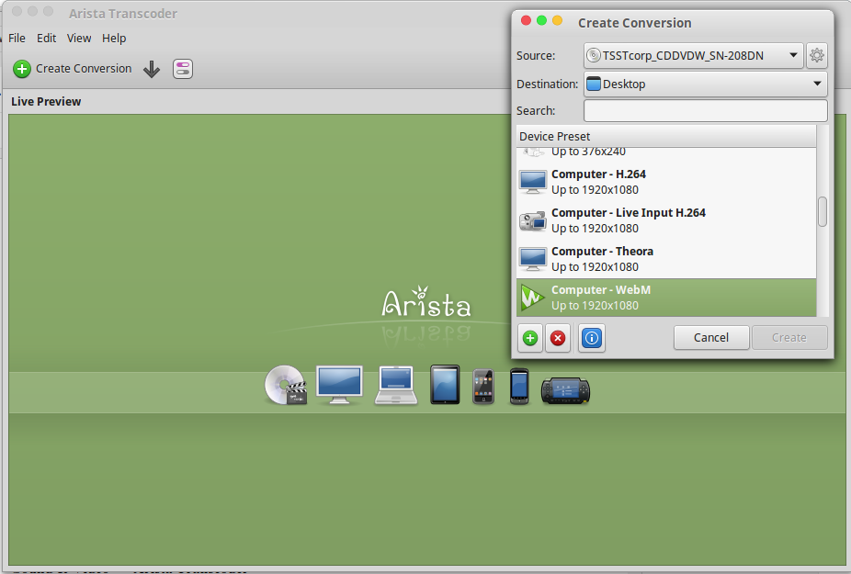Screen dimensions: 851x574
Task: Open the File menu
Action: click(x=16, y=38)
